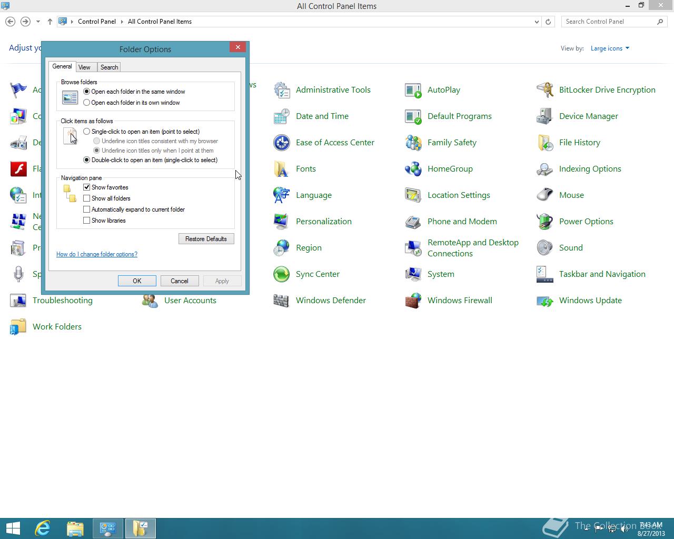This screenshot has height=539, width=674.
Task: Open the User Accounts icon
Action: pos(150,301)
